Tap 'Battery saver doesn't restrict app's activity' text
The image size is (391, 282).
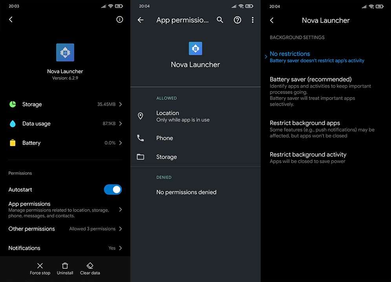[317, 60]
